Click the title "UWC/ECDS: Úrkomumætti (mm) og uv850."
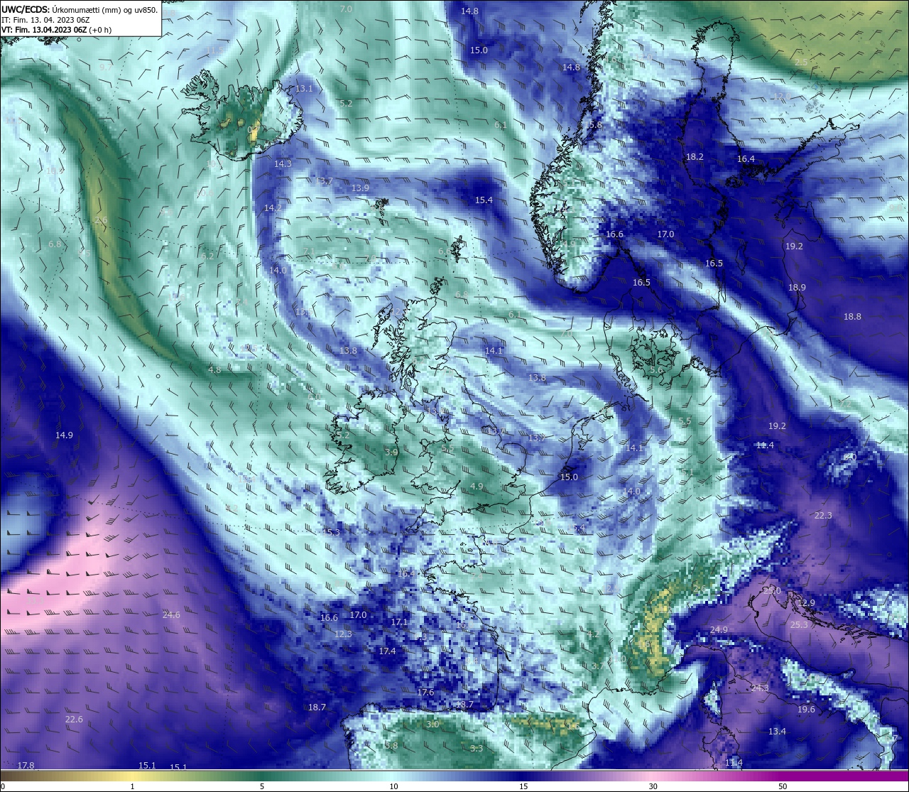The height and width of the screenshot is (792, 909). (80, 10)
